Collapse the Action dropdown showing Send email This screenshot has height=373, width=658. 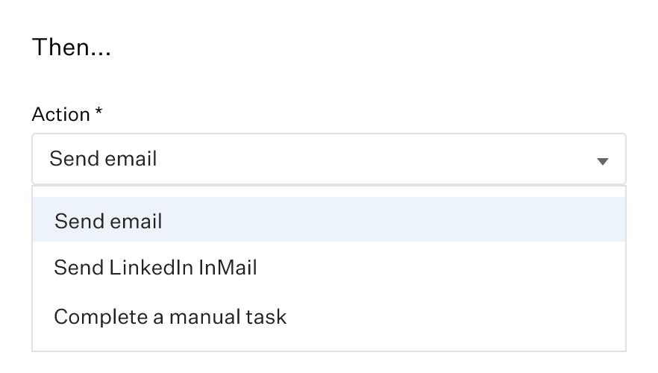(x=603, y=161)
